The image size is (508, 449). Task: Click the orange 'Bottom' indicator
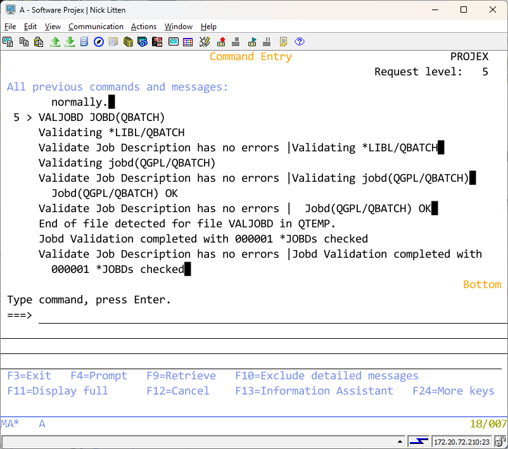pos(482,284)
